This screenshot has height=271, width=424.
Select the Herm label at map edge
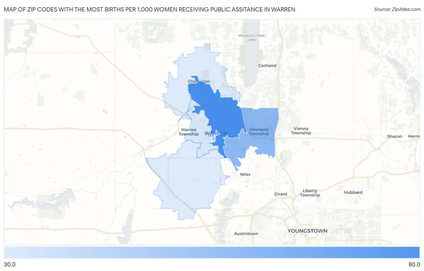(x=414, y=136)
